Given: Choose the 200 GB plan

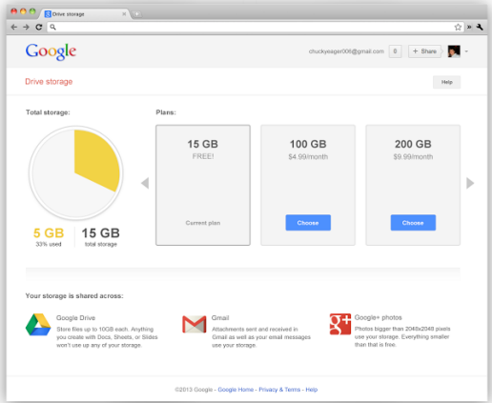Looking at the screenshot, I should coord(413,223).
